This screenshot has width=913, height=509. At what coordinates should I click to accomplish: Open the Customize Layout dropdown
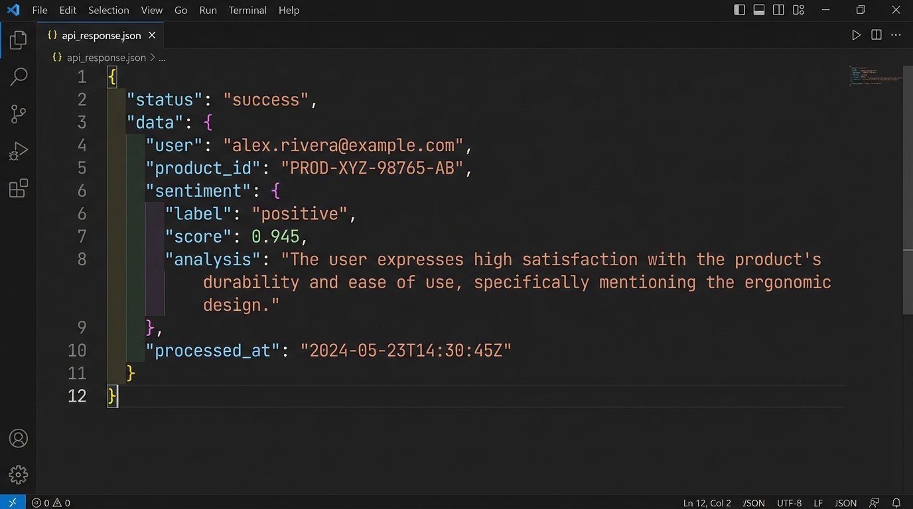click(x=798, y=10)
